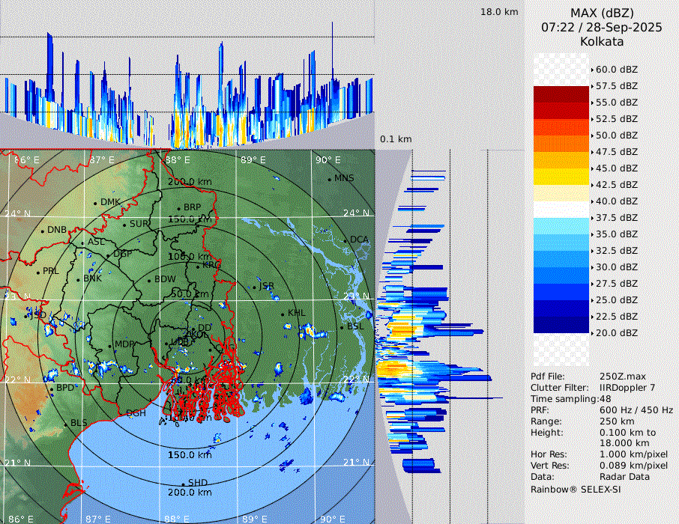The width and height of the screenshot is (679, 524).
Task: Click the MNS station marker dot
Action: click(x=329, y=179)
